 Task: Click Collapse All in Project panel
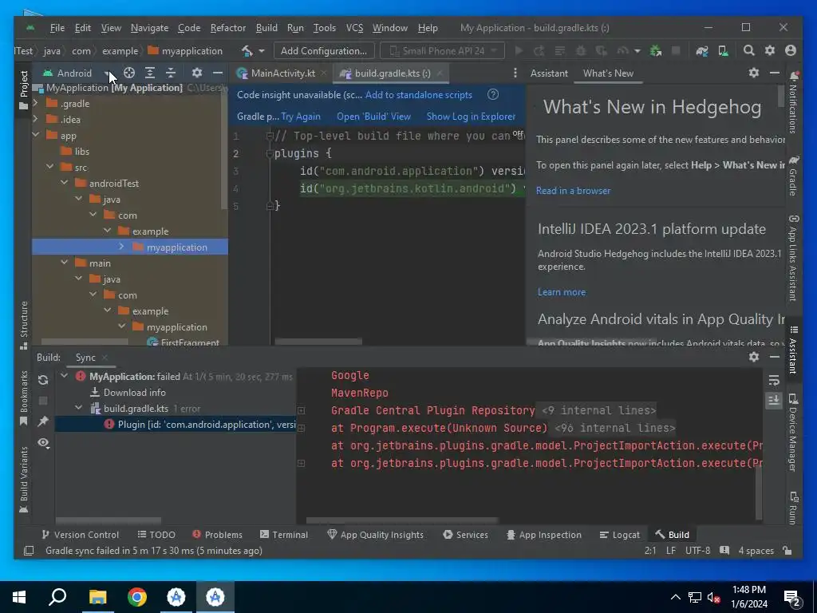pyautogui.click(x=171, y=73)
